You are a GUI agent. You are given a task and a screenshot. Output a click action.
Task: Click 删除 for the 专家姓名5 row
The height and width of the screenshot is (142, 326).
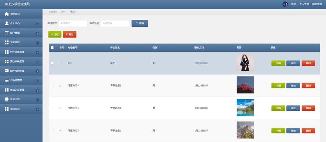coord(308,131)
